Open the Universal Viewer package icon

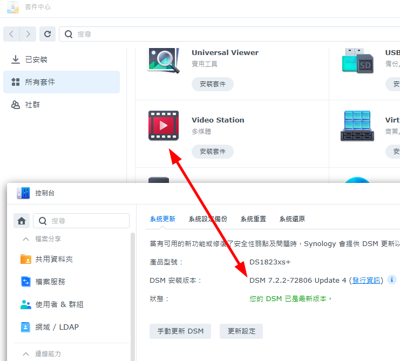coord(164,60)
